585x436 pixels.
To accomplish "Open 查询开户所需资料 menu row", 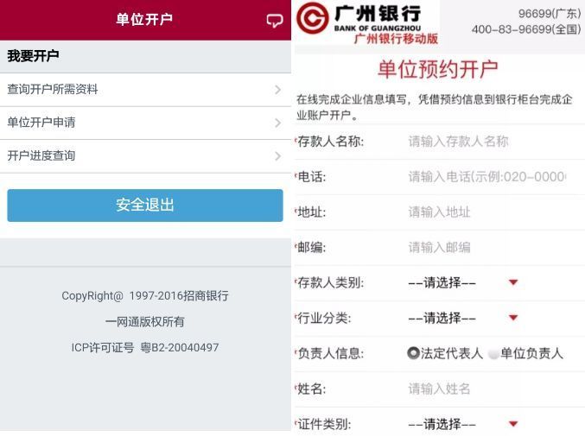I will (x=145, y=90).
